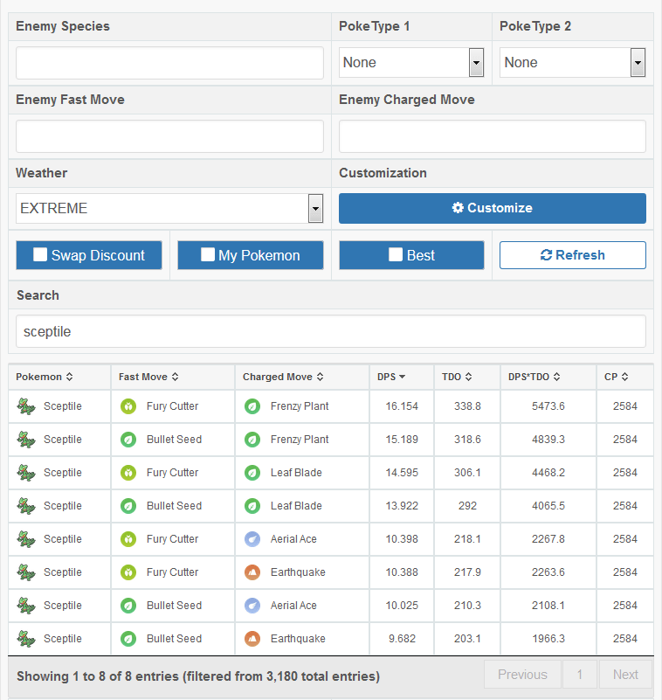Click Aerial Ace text in 10.025 DPS row

[x=293, y=606]
